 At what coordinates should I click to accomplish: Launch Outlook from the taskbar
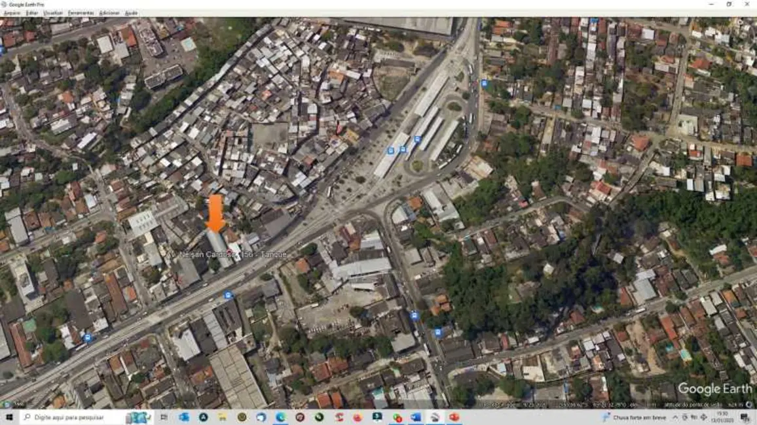click(x=415, y=417)
